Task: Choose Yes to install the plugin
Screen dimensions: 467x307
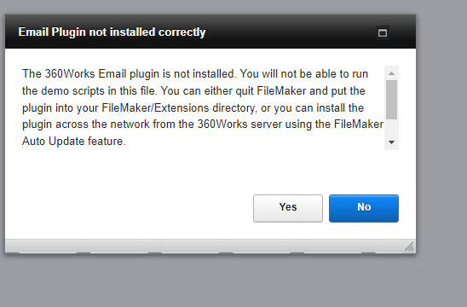Action: 288,208
